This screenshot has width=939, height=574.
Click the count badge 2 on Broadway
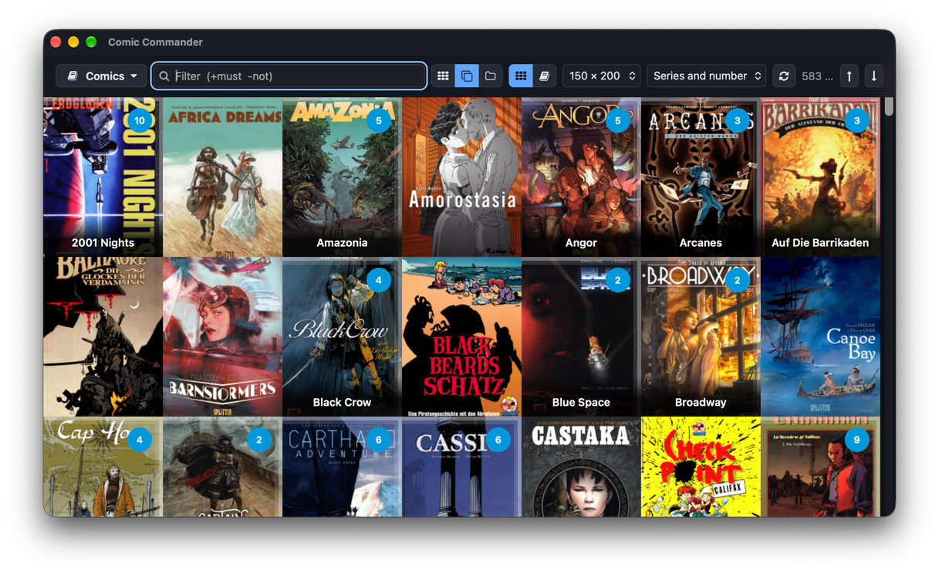tap(737, 280)
